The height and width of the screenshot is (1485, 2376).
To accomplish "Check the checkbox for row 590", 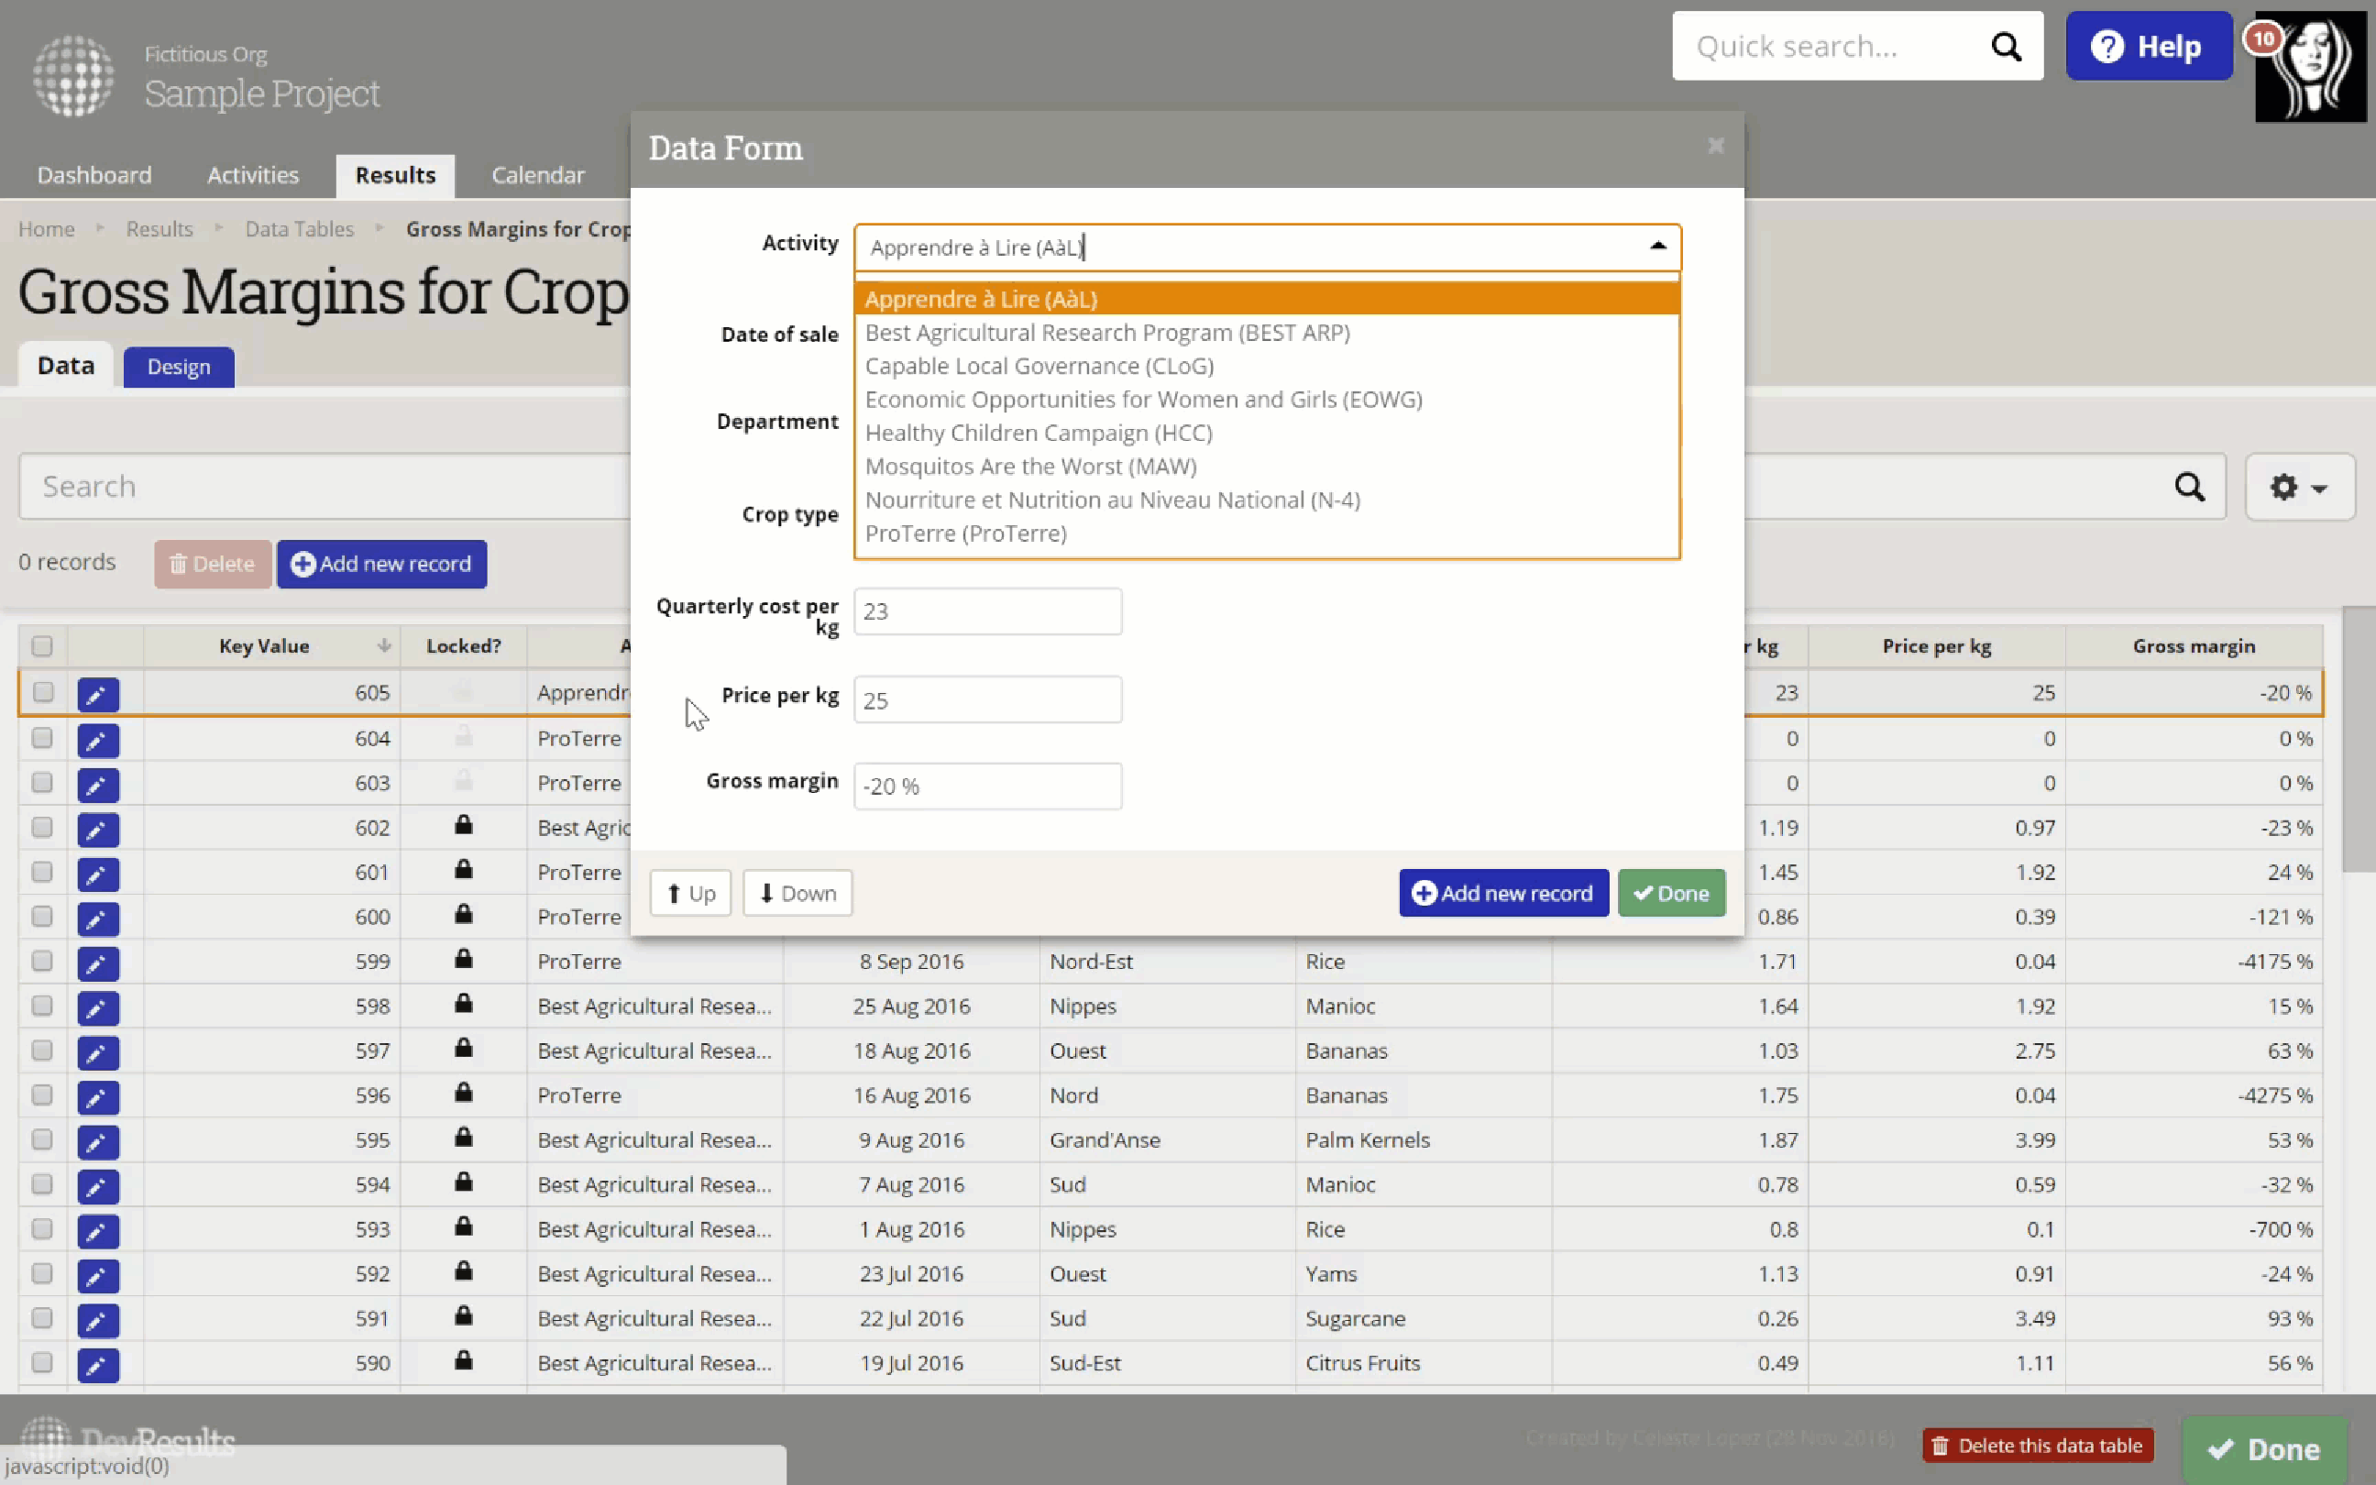I will tap(42, 1362).
